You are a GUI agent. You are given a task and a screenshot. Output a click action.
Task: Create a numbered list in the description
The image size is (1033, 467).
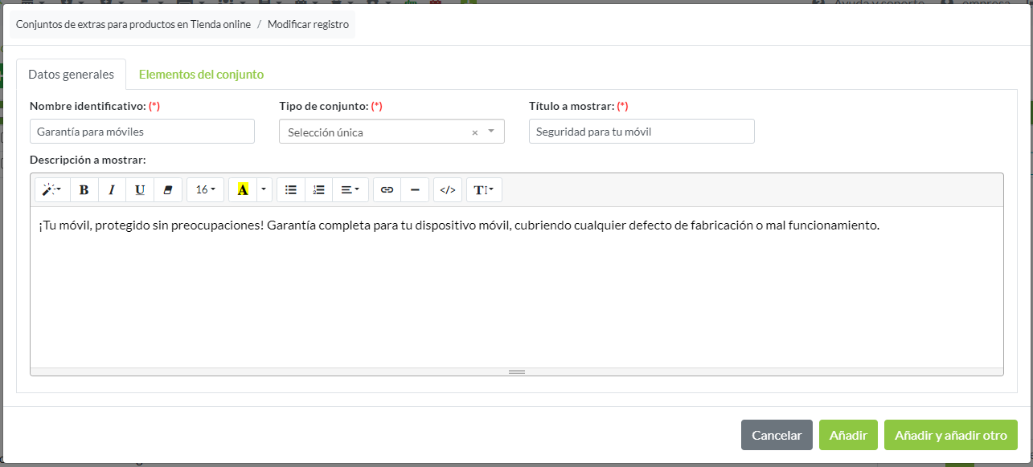318,189
